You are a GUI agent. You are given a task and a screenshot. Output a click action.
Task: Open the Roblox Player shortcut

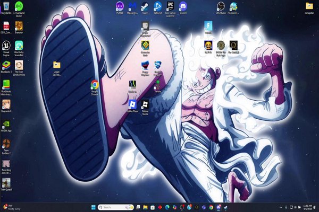tap(132, 106)
